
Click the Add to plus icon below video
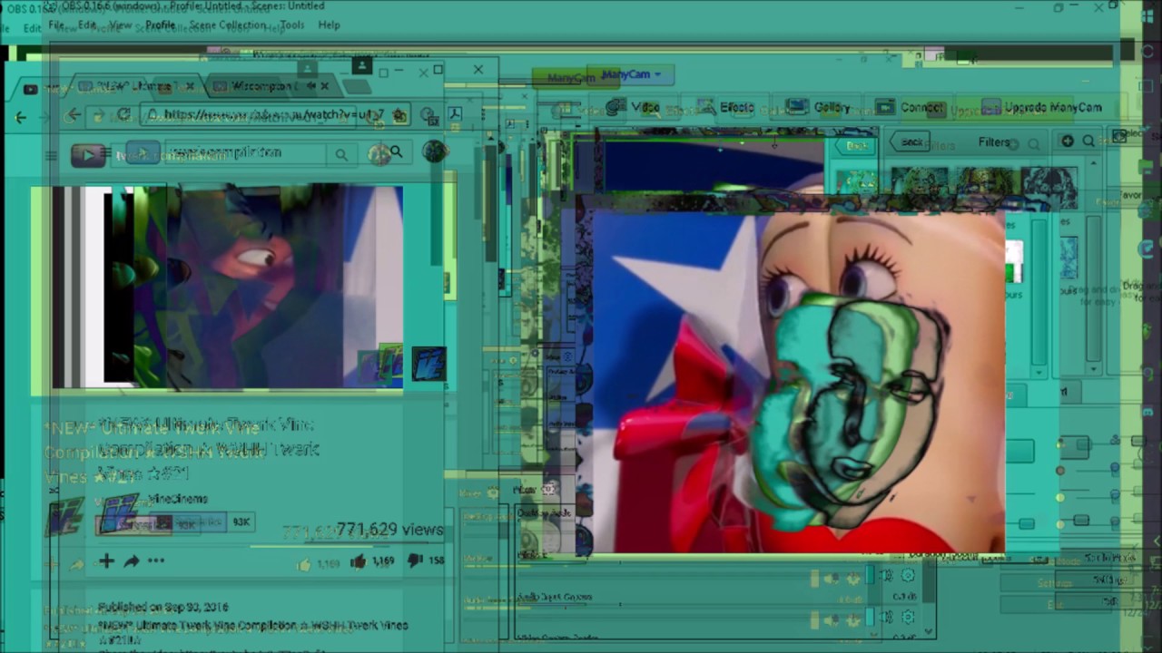[x=106, y=561]
